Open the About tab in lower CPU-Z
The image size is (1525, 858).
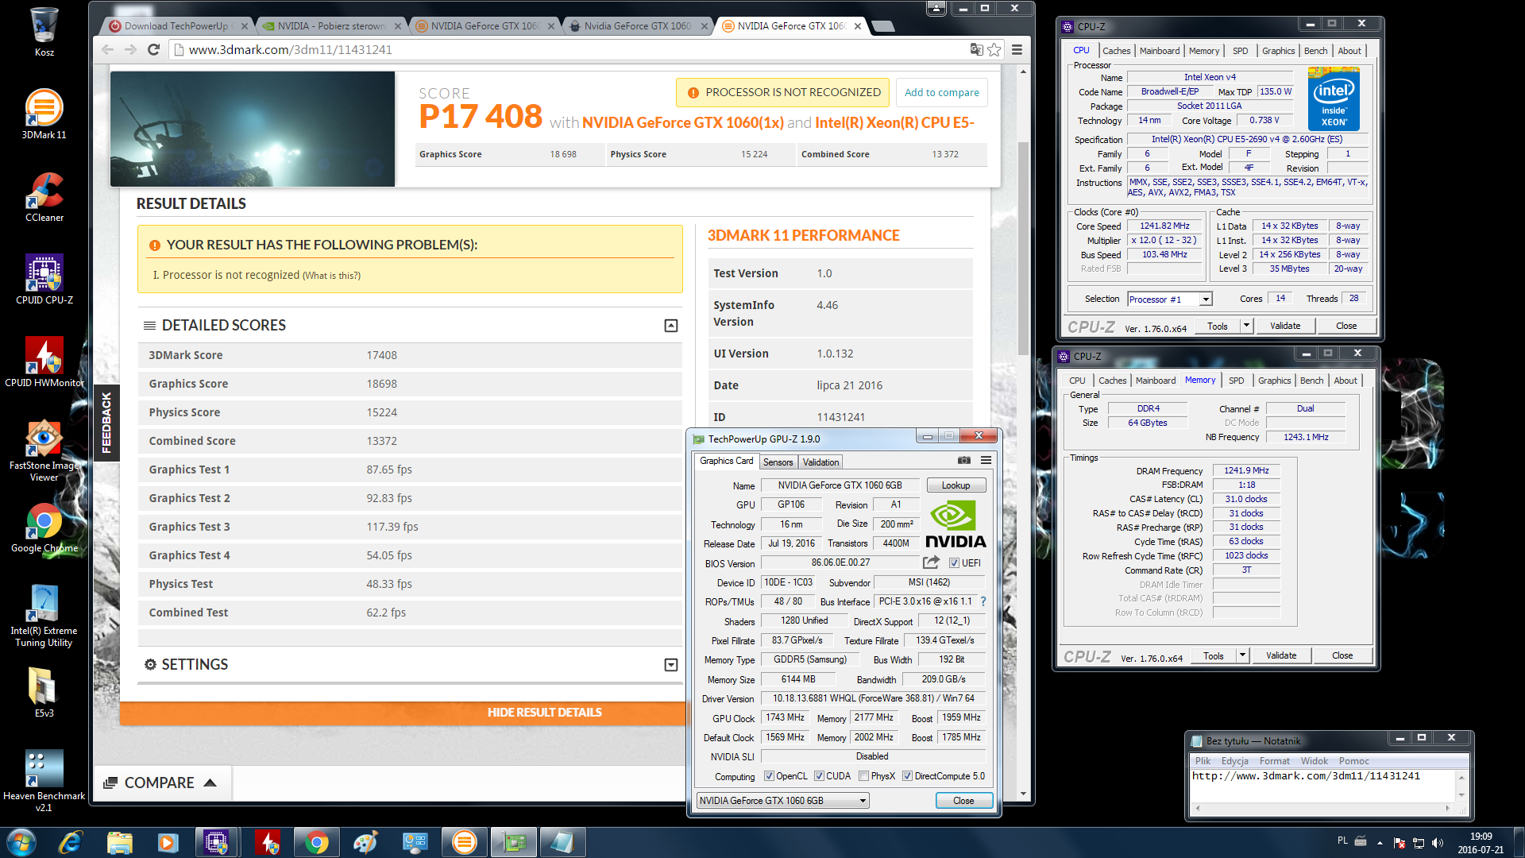(1345, 381)
